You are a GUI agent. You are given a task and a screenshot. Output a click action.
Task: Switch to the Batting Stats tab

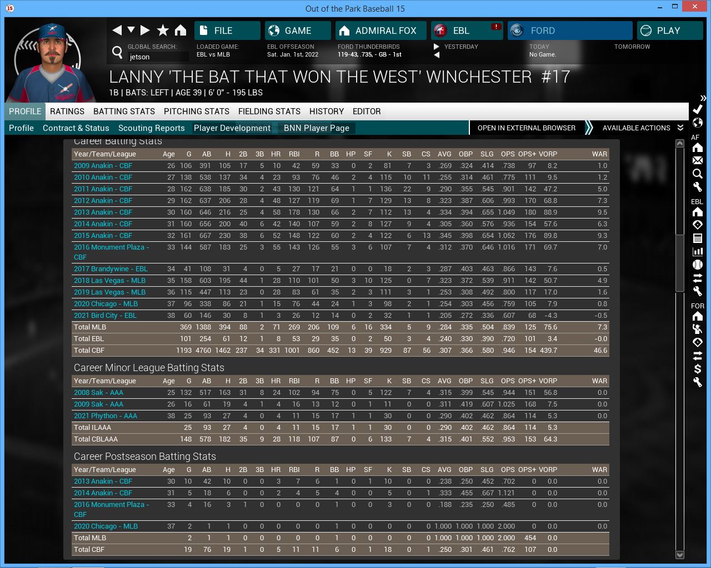[124, 111]
